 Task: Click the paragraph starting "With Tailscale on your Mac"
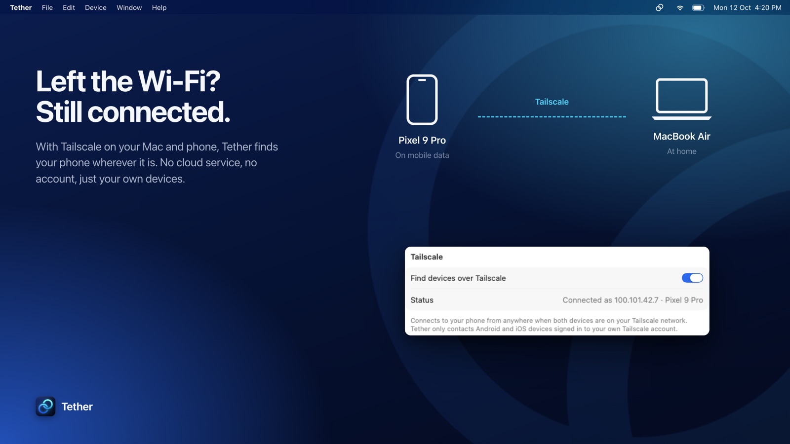click(157, 163)
